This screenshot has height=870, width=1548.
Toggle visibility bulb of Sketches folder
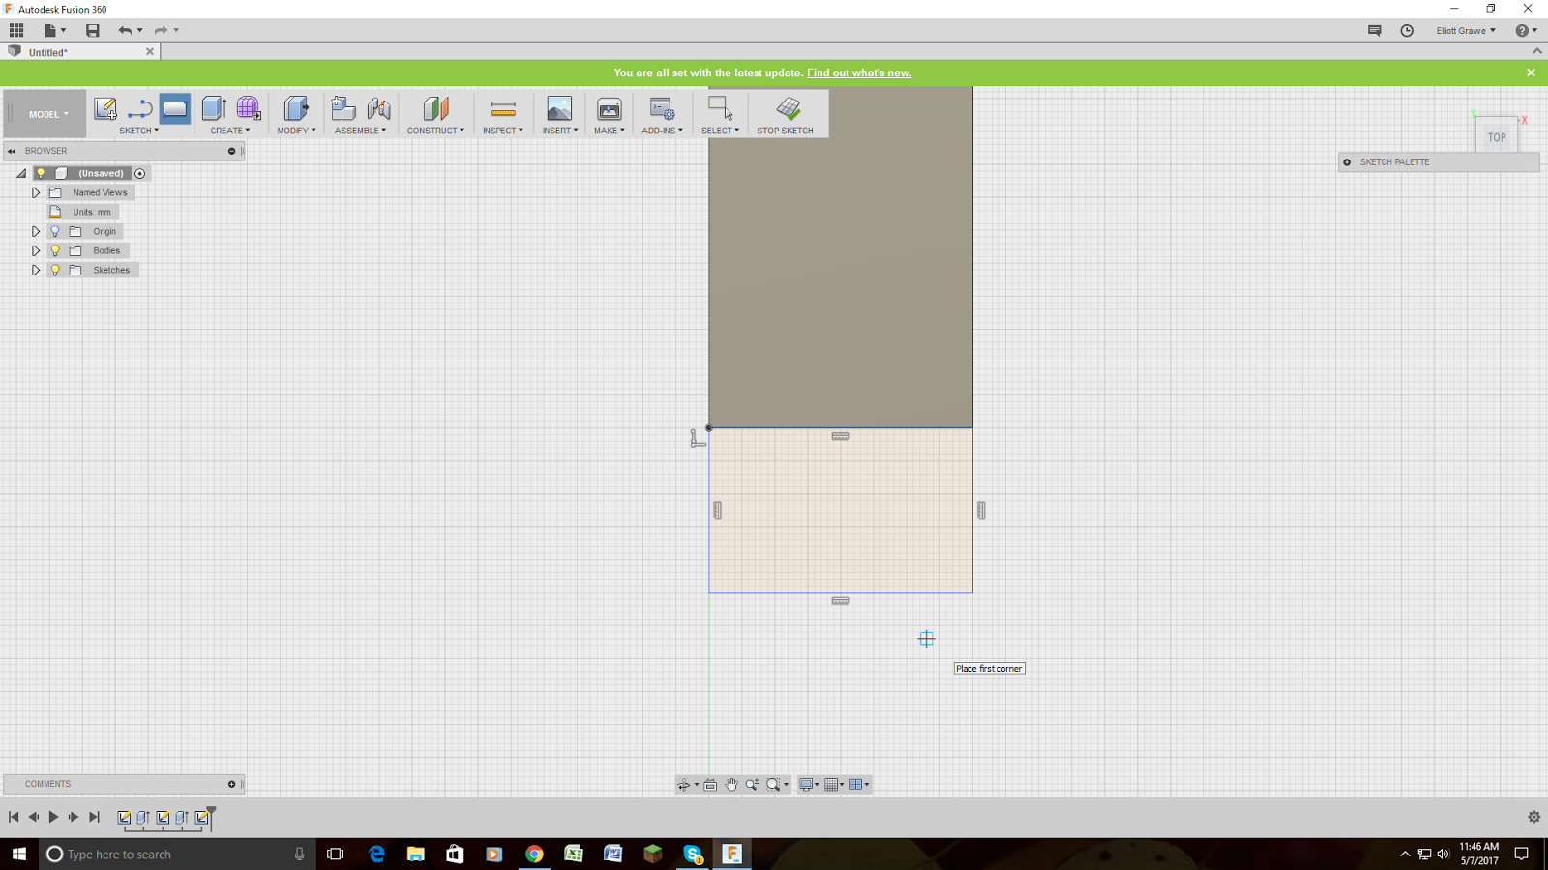pyautogui.click(x=55, y=270)
